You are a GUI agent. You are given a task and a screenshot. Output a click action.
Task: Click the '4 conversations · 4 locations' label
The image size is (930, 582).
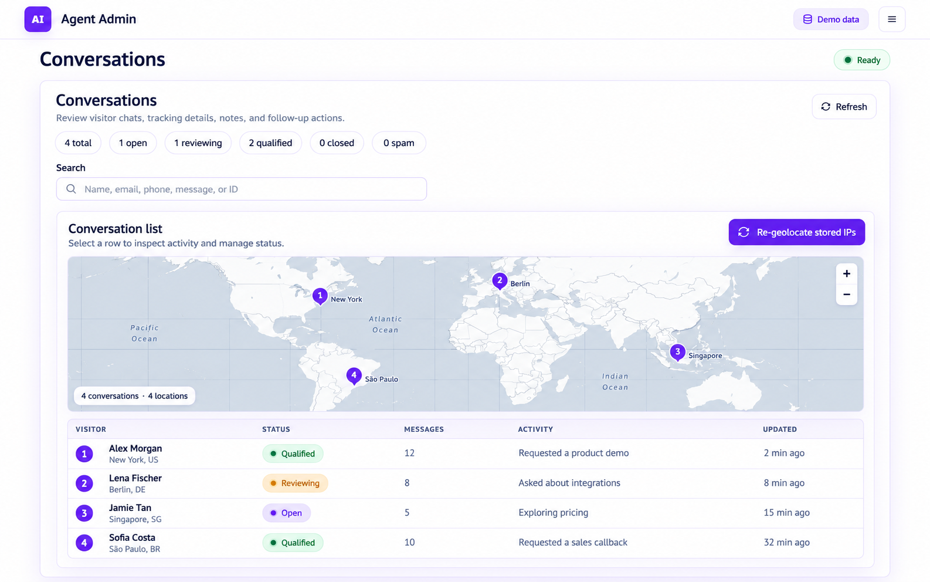(x=134, y=396)
